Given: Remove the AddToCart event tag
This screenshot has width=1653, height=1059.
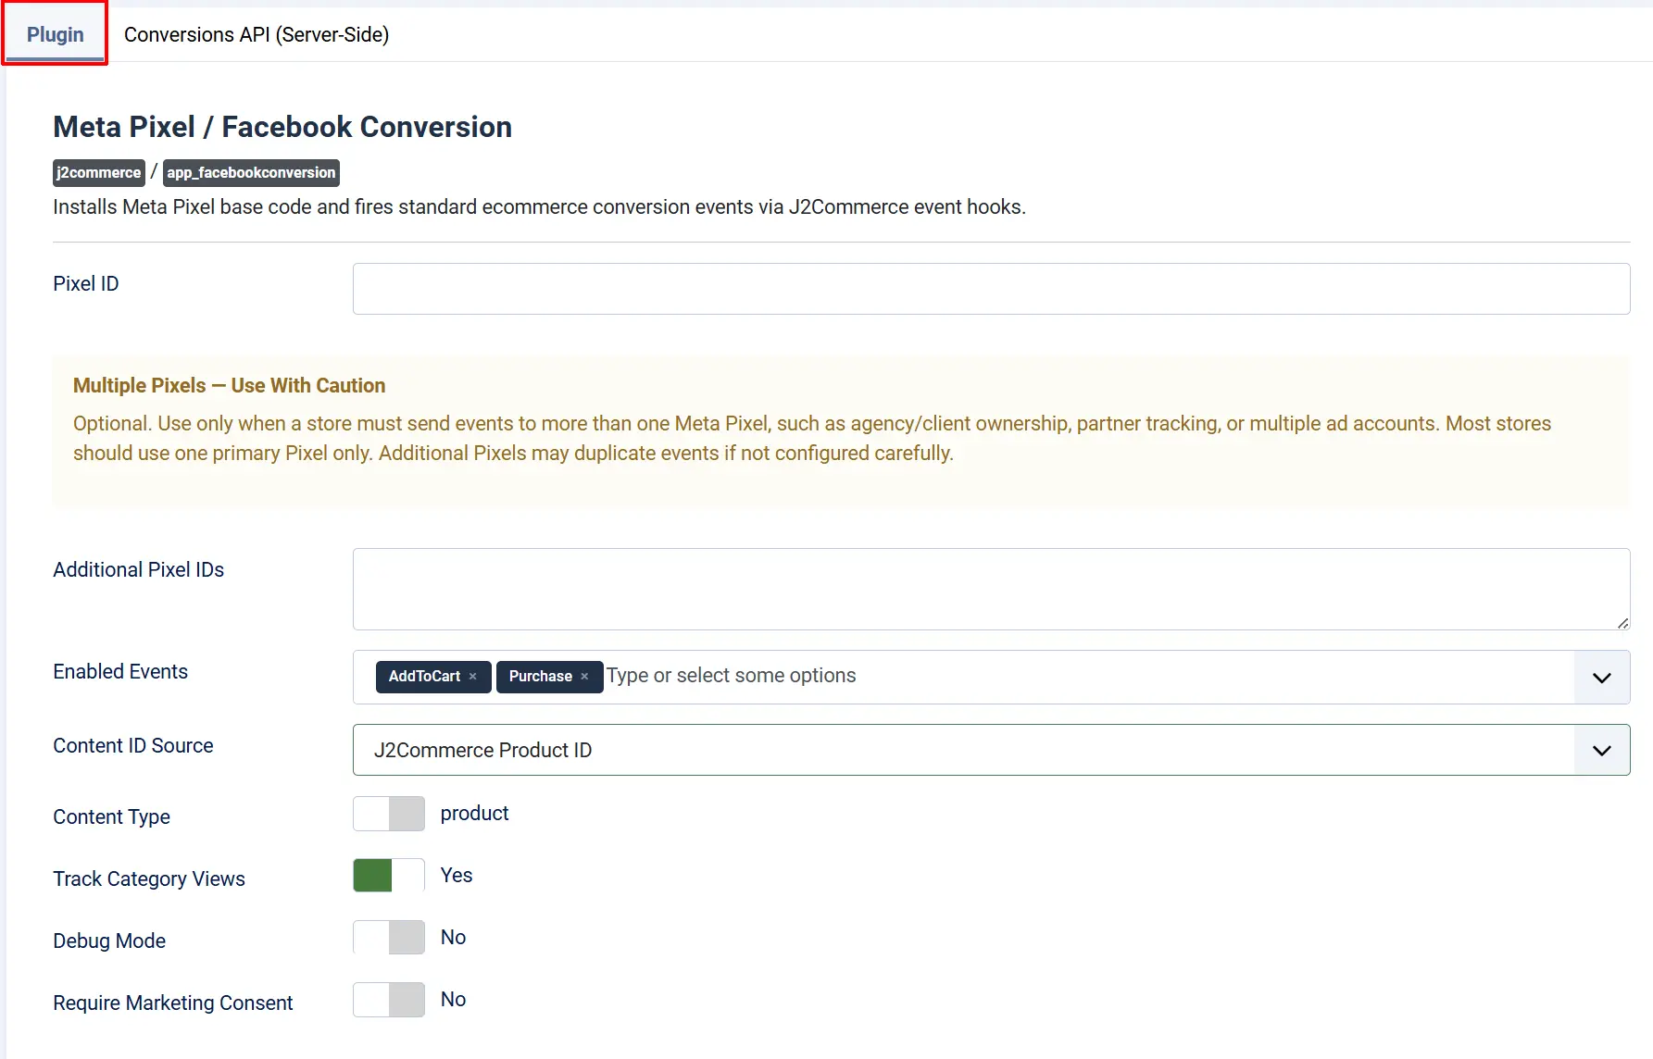Looking at the screenshot, I should (x=473, y=677).
